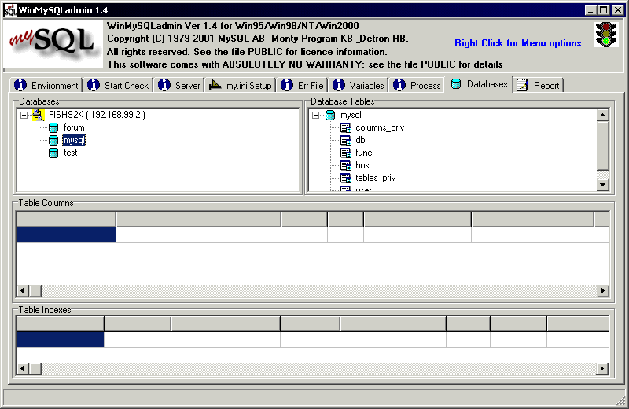Click the mysql database cylinder icon in Databases

53,141
